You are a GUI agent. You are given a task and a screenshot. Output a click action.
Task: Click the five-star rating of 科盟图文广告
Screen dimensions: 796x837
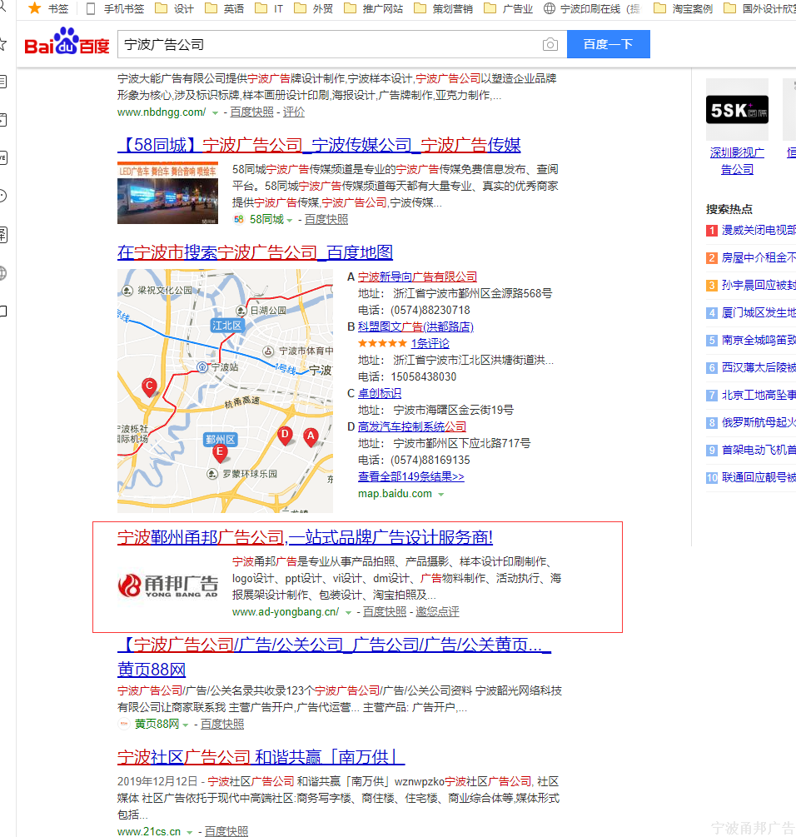[x=382, y=343]
